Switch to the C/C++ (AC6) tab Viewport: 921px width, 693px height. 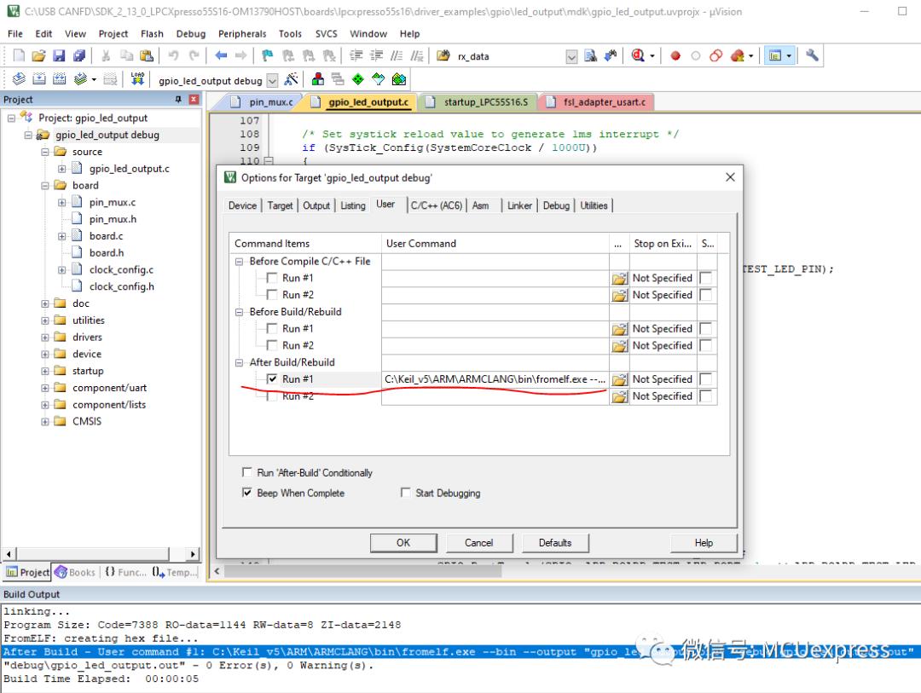pos(437,205)
